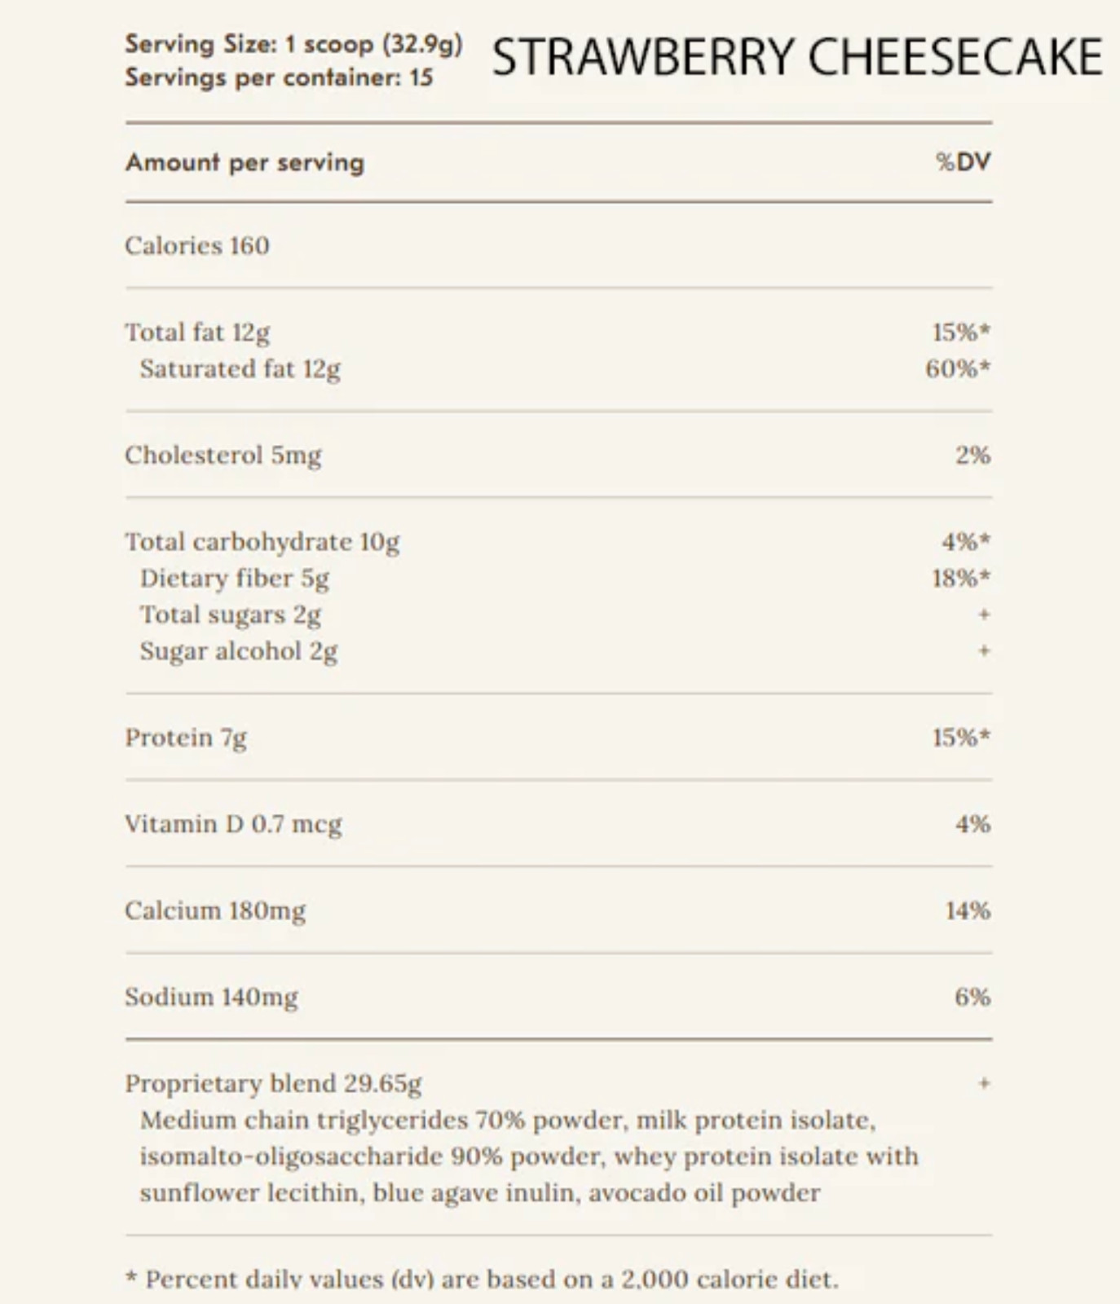Select the Calories 160 row
Image resolution: width=1120 pixels, height=1304 pixels.
coord(558,245)
